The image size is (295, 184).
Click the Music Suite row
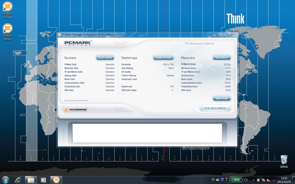(89, 79)
